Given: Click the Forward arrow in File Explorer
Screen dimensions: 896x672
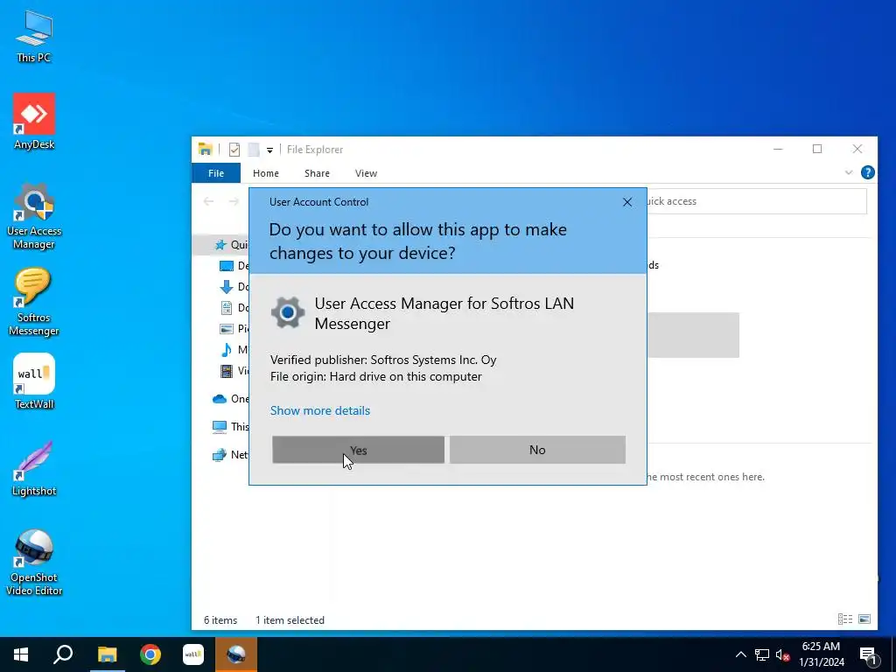Looking at the screenshot, I should pyautogui.click(x=234, y=201).
